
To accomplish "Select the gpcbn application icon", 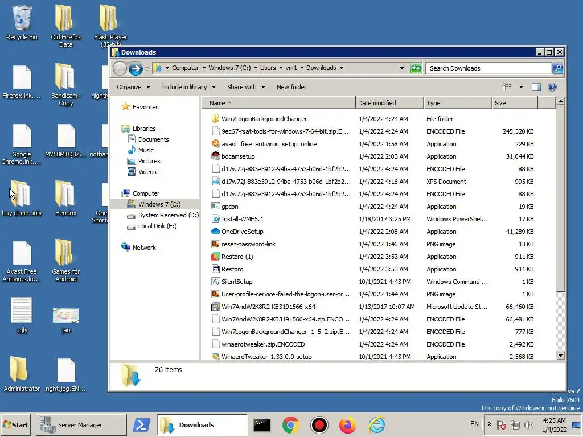I will tap(215, 207).
